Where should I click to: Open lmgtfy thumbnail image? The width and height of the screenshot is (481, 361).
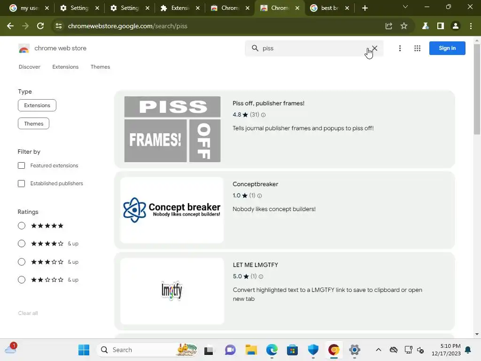tap(172, 290)
